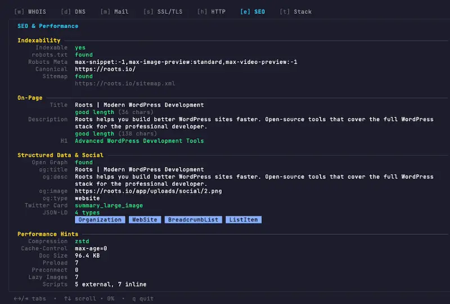Viewport: 450px width, 304px height.
Task: Switch to the WHOIS tab
Action: click(31, 11)
